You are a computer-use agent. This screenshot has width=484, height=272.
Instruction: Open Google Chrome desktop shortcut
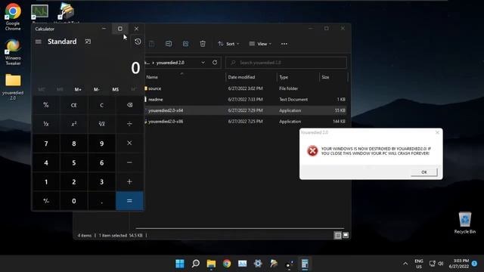coord(13,17)
